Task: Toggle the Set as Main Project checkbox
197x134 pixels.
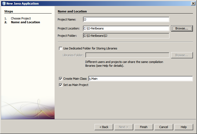Action: coord(61,85)
